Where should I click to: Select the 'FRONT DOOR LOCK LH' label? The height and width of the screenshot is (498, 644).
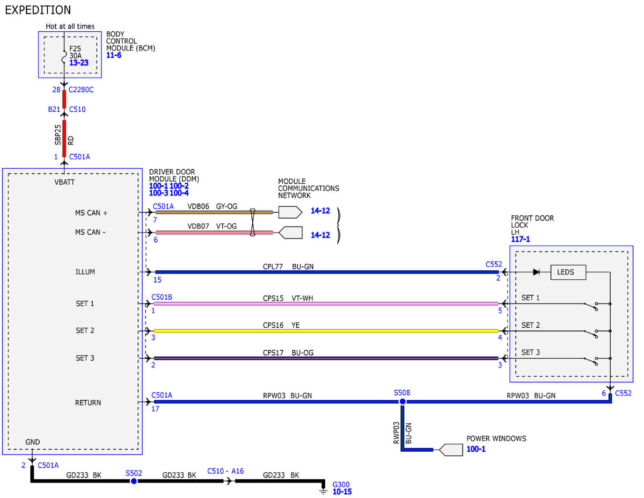coord(532,225)
